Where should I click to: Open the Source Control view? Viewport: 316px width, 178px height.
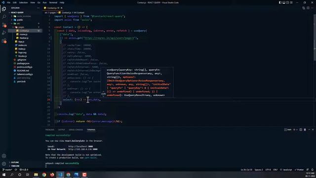[x=4, y=25]
